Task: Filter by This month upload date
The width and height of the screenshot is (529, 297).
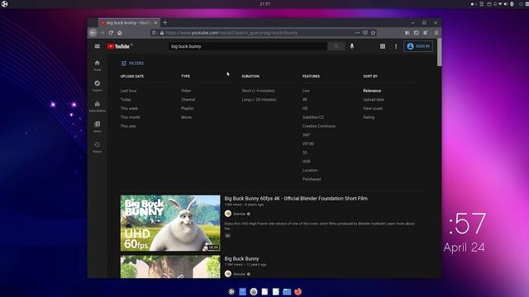Action: pos(131,117)
